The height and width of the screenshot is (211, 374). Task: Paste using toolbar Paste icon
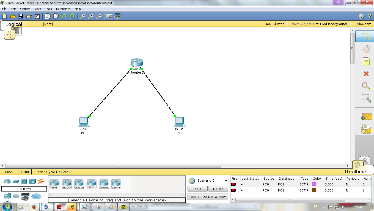tap(56, 16)
